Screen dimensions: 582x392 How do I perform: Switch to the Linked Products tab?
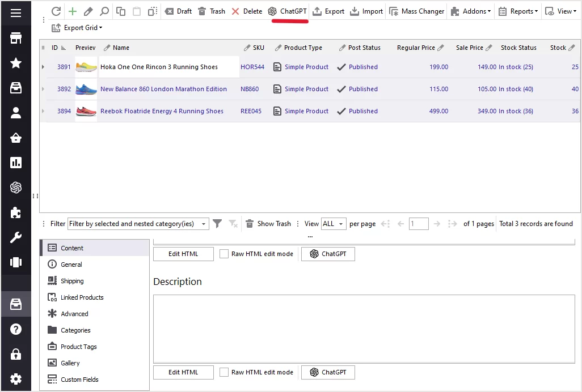point(82,297)
